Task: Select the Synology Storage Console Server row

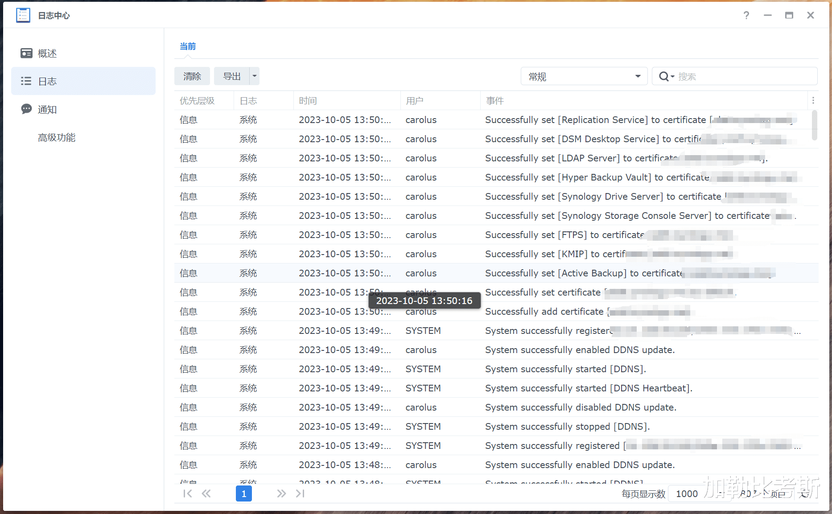Action: (x=496, y=216)
